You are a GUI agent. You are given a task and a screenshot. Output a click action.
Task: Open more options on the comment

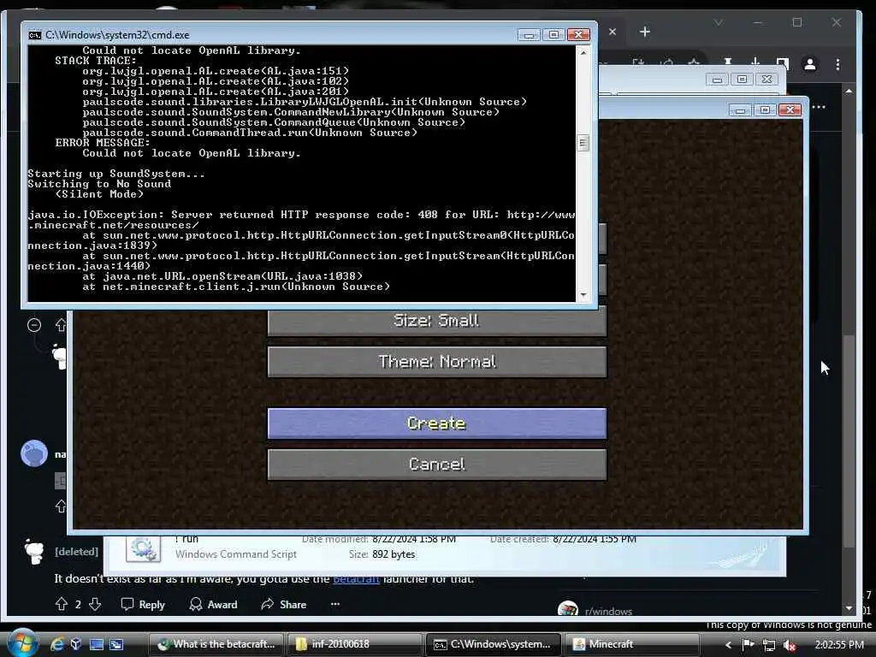pyautogui.click(x=335, y=604)
